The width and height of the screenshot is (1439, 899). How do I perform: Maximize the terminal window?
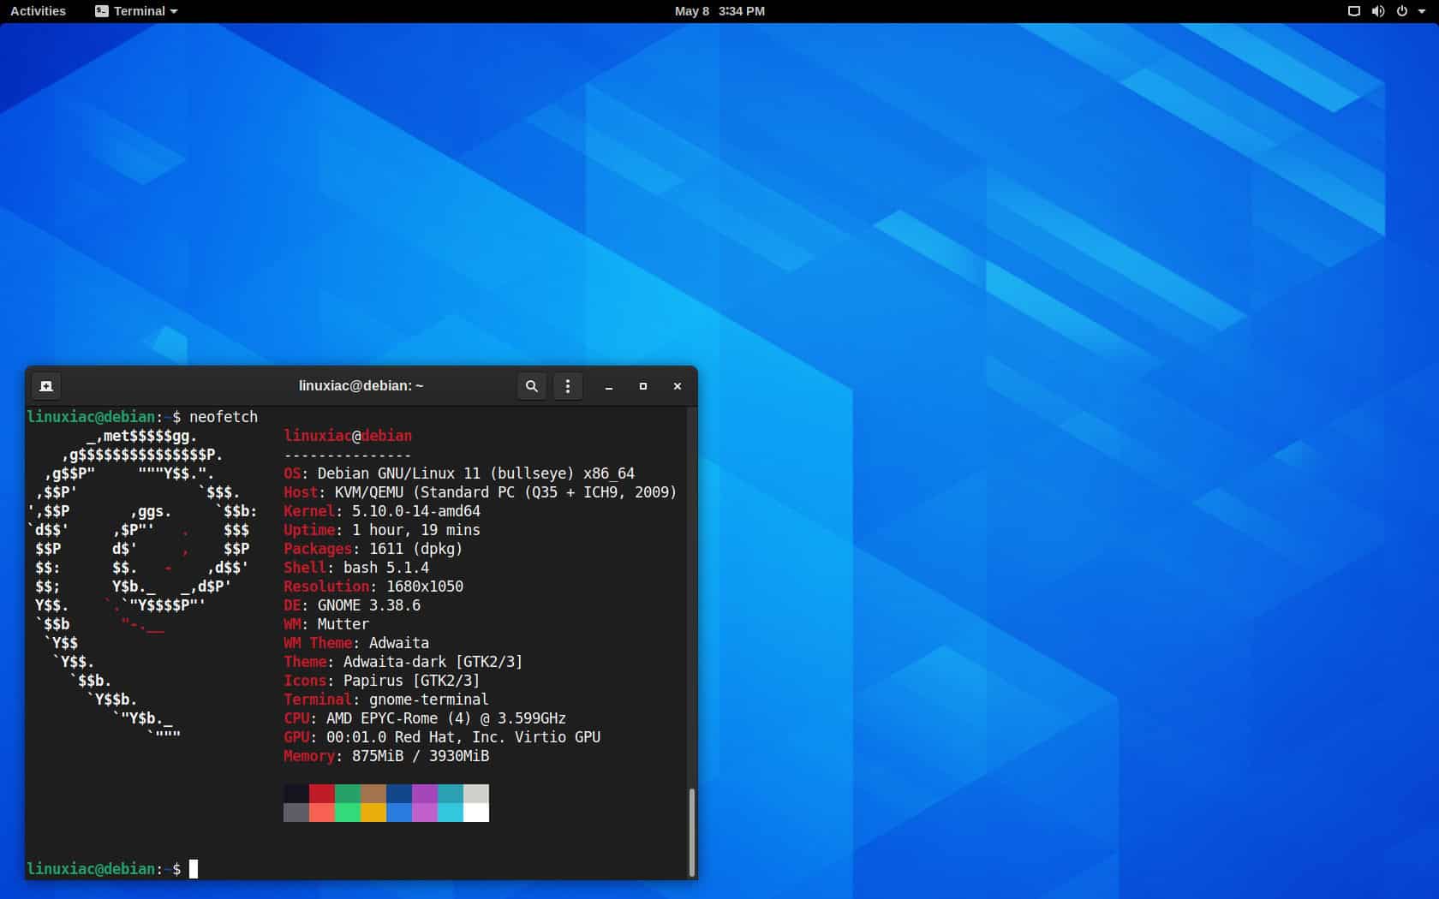pyautogui.click(x=642, y=386)
